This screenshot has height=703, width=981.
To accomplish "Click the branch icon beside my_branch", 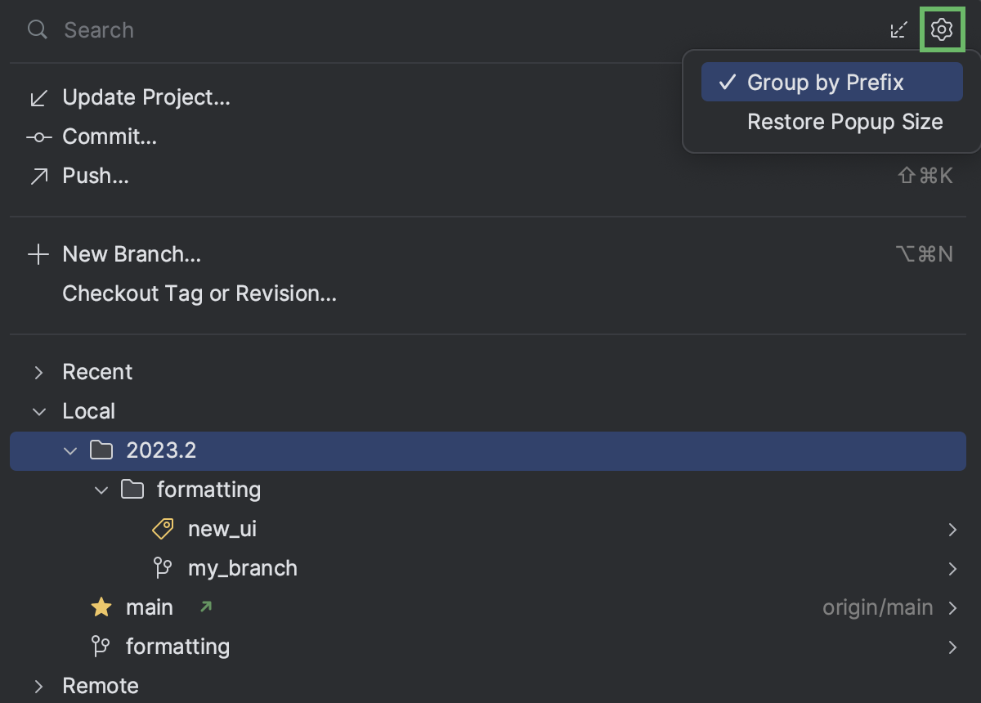I will [x=163, y=568].
